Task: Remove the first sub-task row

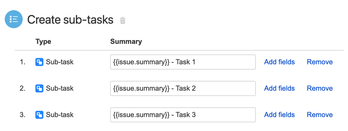Action: point(320,62)
